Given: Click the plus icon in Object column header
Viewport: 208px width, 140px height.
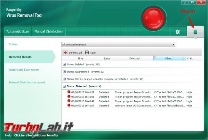Looking at the screenshot, I should [x=183, y=58].
